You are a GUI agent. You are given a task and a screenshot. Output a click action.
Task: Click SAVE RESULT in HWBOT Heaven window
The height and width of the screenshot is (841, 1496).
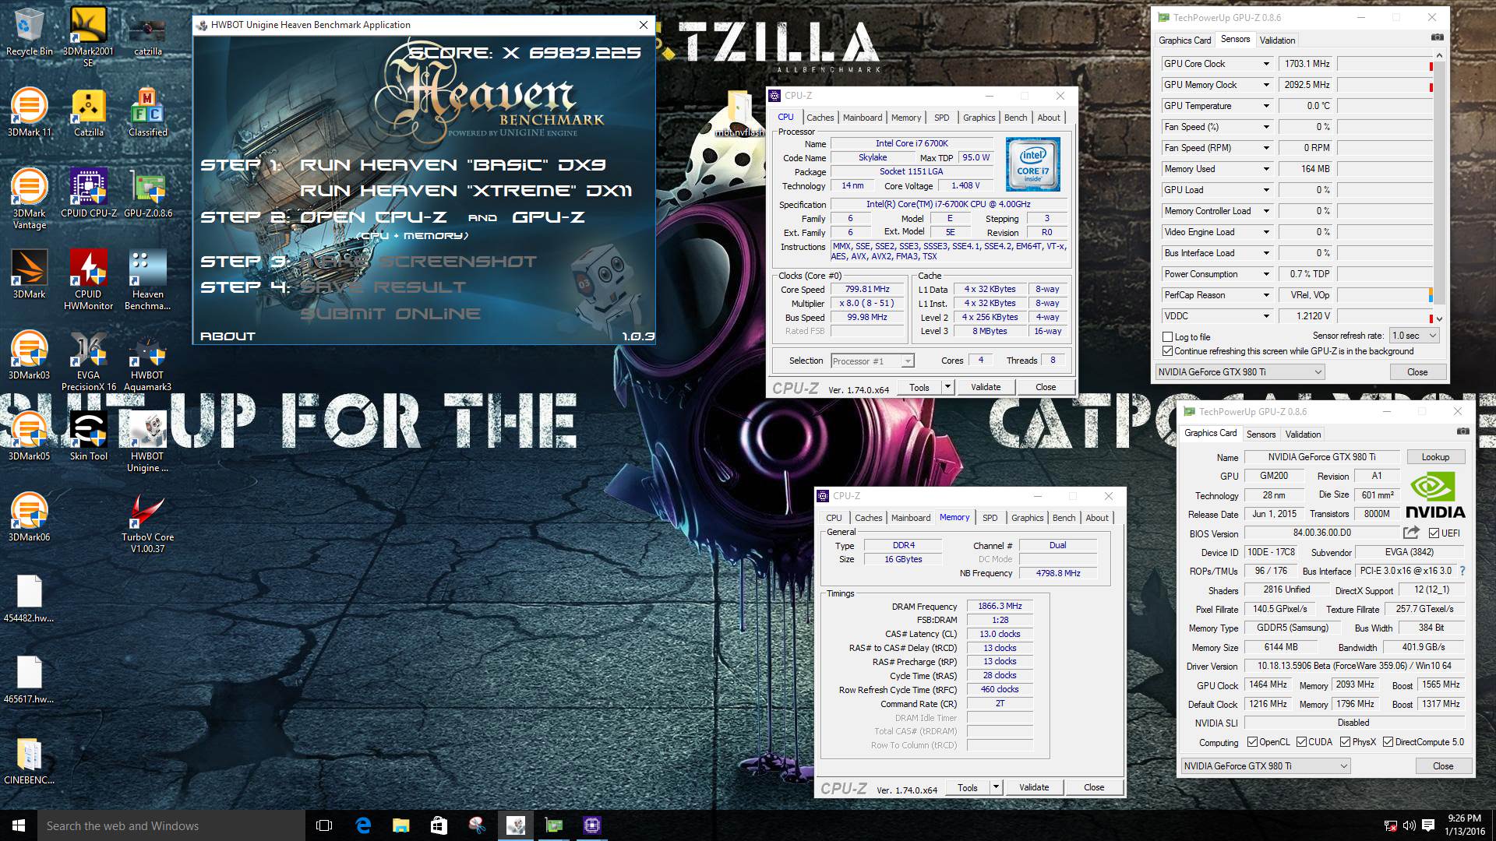click(x=383, y=287)
